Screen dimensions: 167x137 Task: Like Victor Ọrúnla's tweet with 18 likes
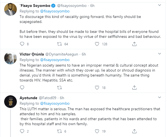[x=97, y=88]
